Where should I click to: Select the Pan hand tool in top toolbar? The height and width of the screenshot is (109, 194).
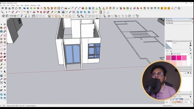click(x=67, y=12)
